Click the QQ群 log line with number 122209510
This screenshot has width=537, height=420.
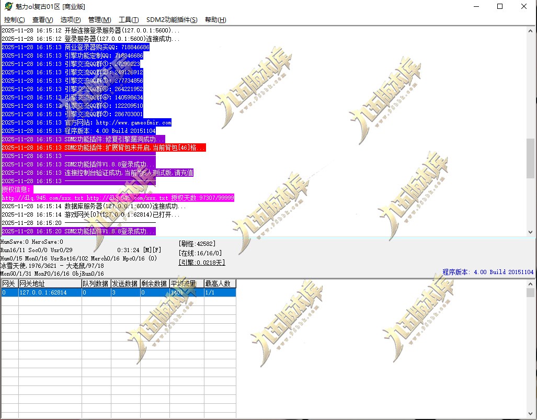click(73, 106)
